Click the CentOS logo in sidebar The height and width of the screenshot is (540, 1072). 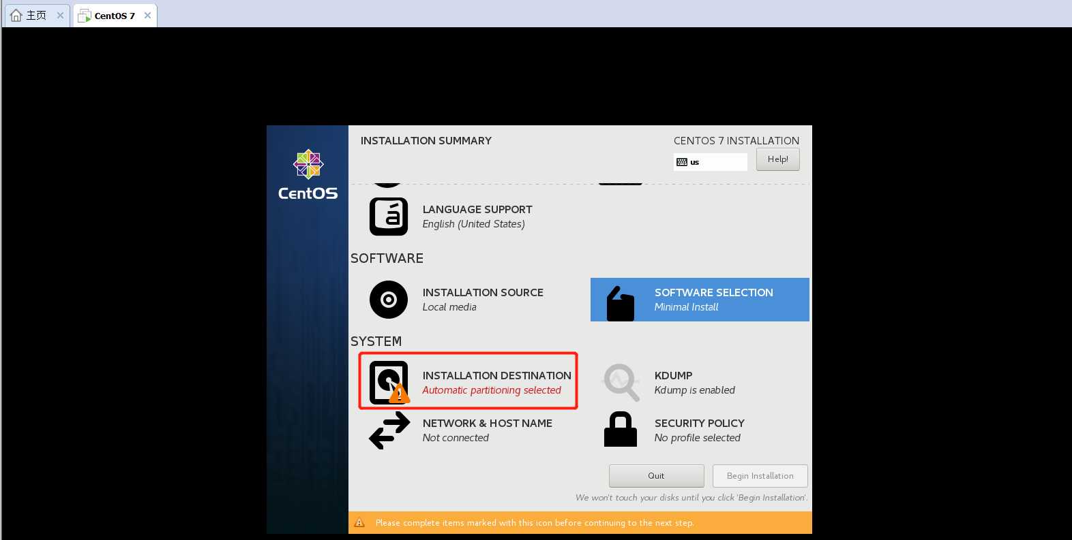(x=308, y=175)
